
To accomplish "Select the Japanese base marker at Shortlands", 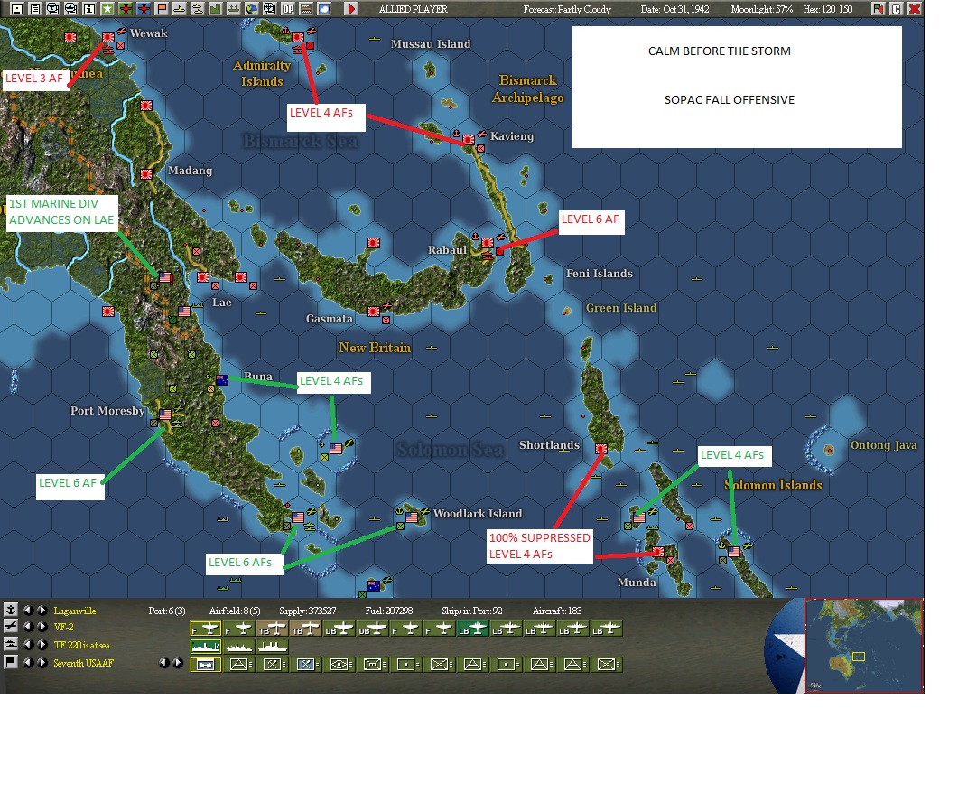I will (x=601, y=449).
